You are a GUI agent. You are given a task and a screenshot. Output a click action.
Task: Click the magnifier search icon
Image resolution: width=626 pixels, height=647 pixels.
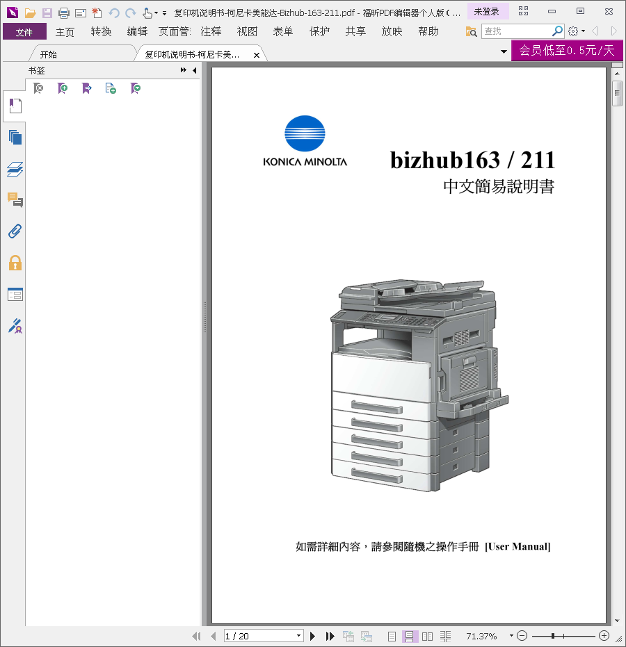(557, 31)
